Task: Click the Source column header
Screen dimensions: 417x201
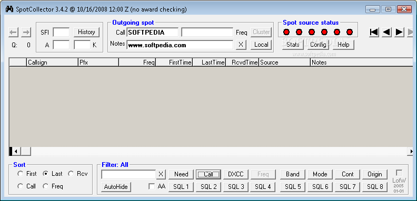Action: point(284,62)
